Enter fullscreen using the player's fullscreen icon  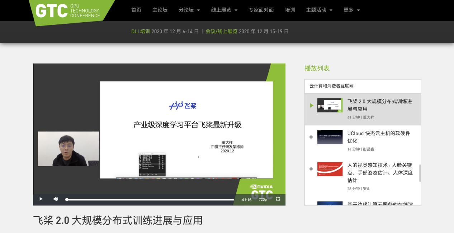278,199
